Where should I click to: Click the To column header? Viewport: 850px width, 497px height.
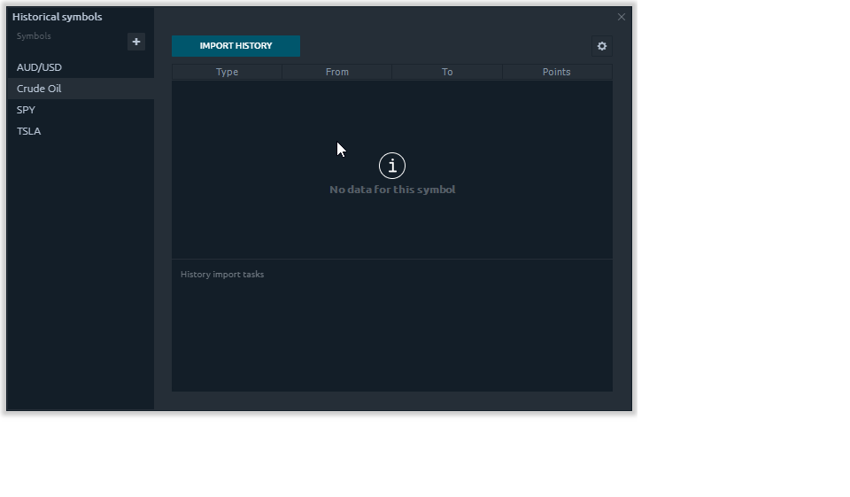coord(447,72)
